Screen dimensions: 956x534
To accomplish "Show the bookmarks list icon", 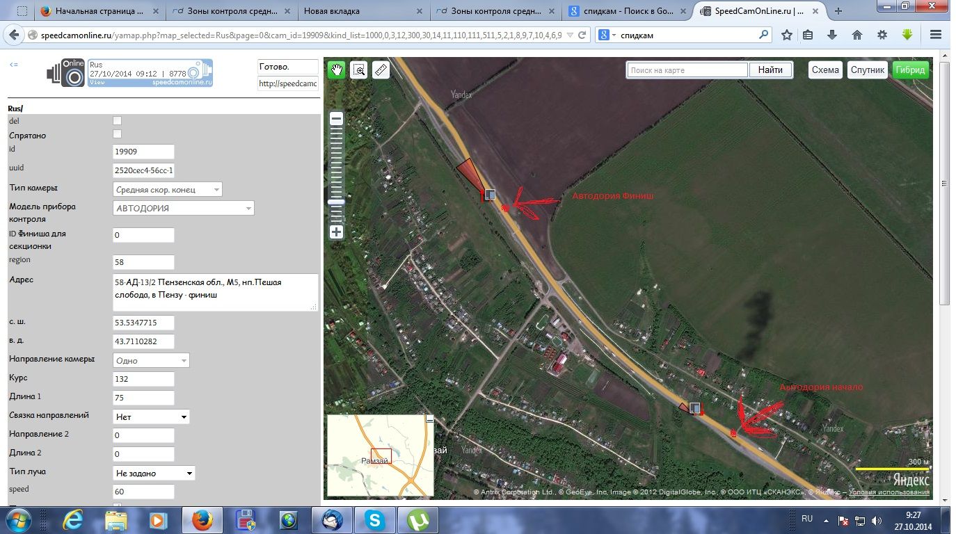I will pyautogui.click(x=808, y=35).
